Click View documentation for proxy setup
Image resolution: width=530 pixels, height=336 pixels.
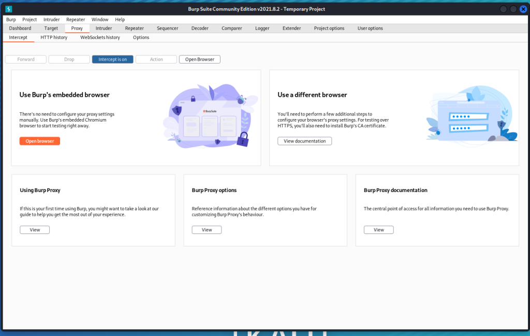pos(304,140)
